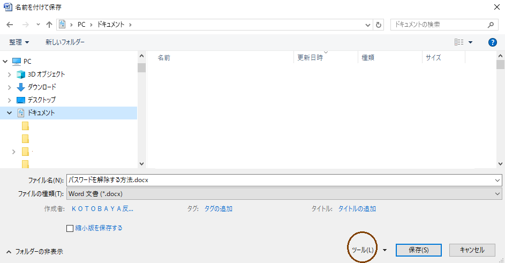Viewport: 505px width, 263px height.
Task: Click the view layout icon
Action: click(459, 42)
